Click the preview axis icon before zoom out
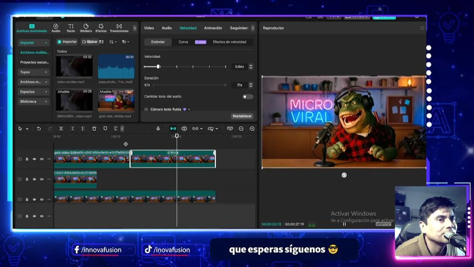 click(x=230, y=129)
